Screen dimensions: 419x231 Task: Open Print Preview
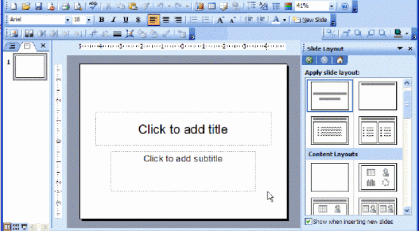[x=78, y=6]
